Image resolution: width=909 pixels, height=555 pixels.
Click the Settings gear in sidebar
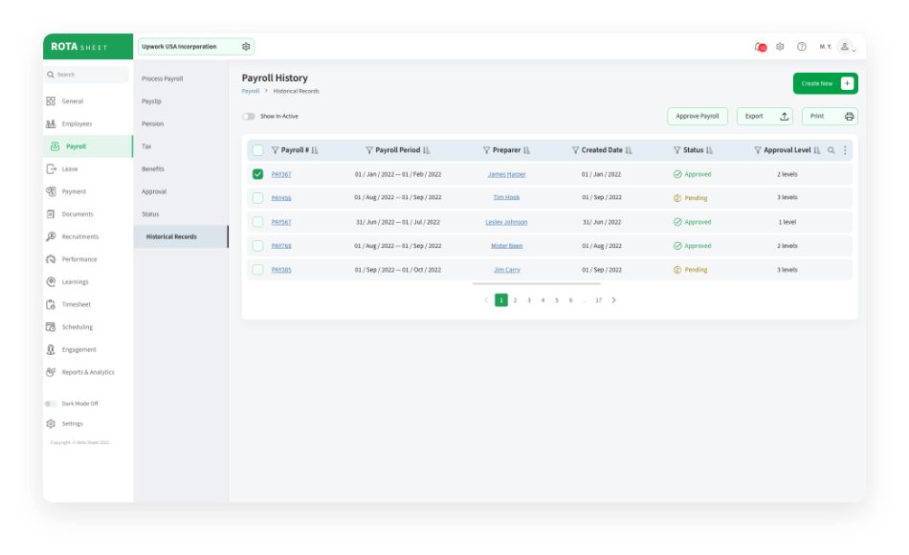51,423
